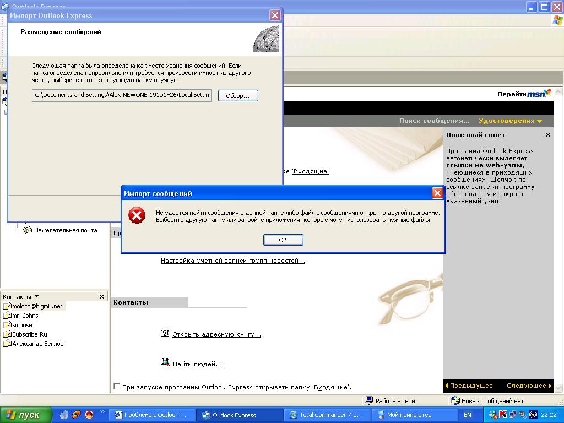Image resolution: width=564 pixels, height=423 pixels.
Task: Open the Контакты dropdown menu
Action: pyautogui.click(x=36, y=297)
